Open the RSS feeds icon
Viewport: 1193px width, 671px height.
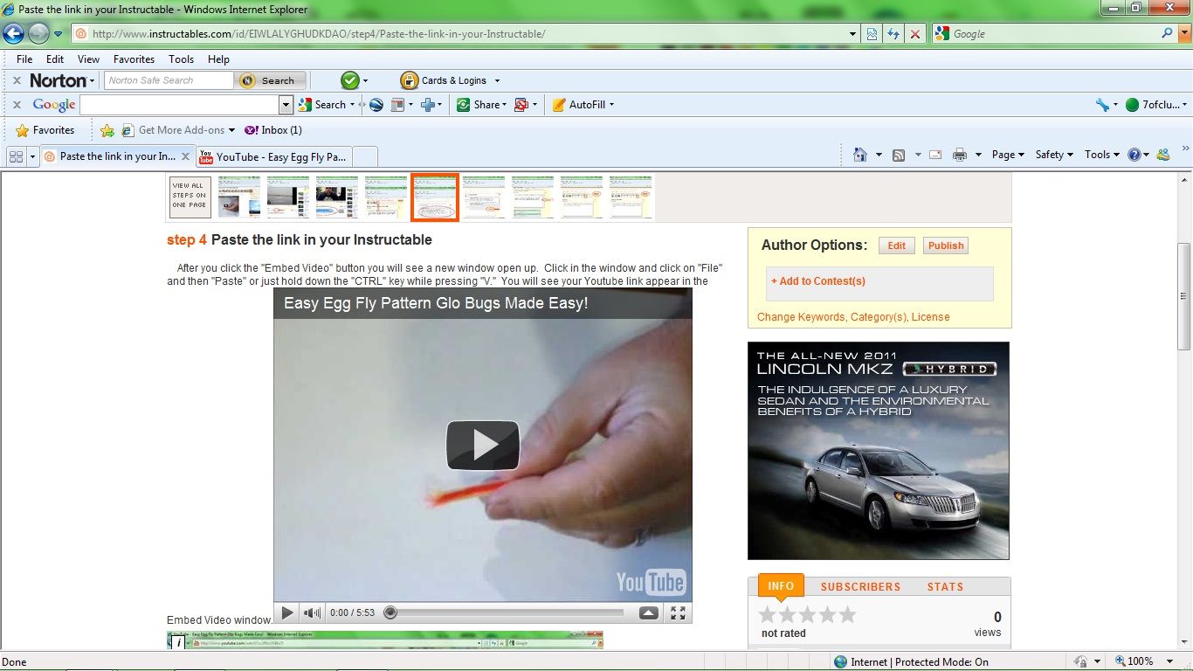click(899, 154)
